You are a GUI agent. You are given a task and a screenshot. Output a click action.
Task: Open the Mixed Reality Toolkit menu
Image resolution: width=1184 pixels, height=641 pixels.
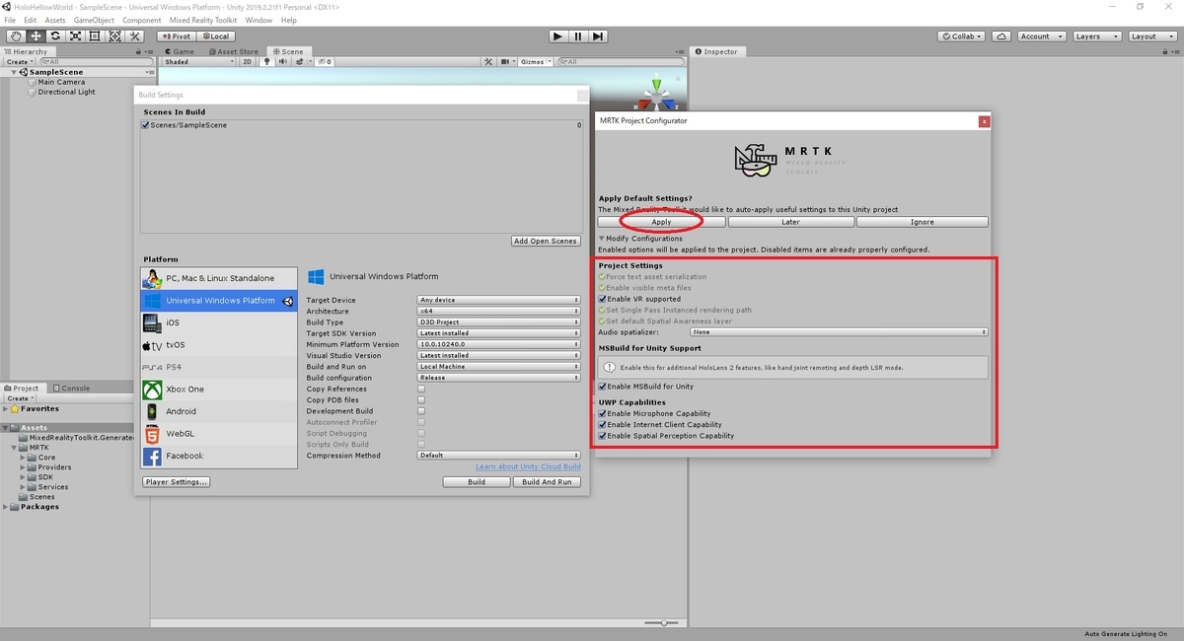pos(203,20)
